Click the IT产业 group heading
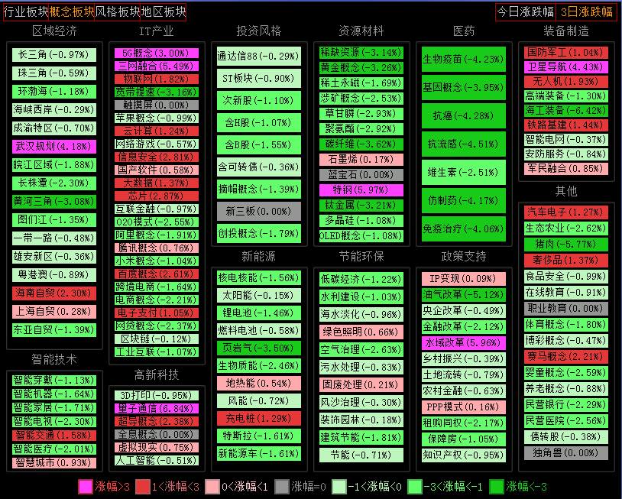This screenshot has width=622, height=499. [x=157, y=31]
